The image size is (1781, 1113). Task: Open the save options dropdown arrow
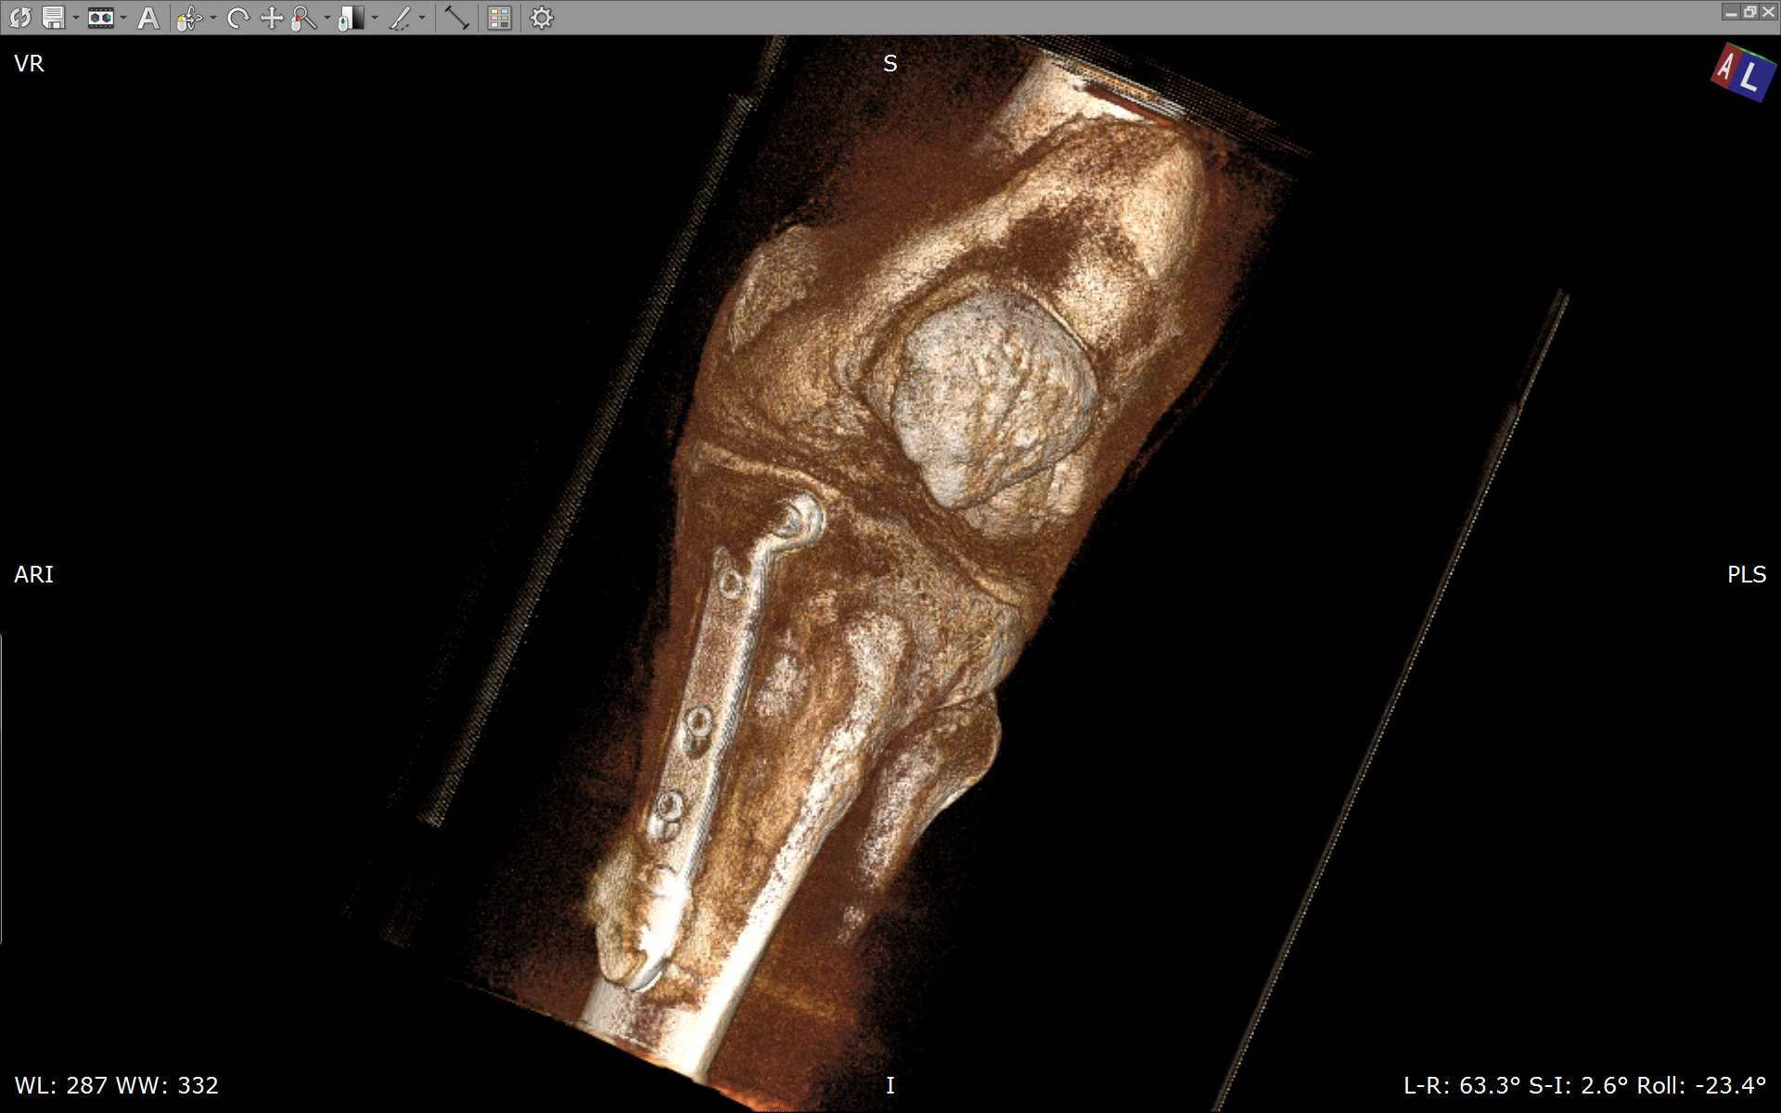(x=76, y=18)
